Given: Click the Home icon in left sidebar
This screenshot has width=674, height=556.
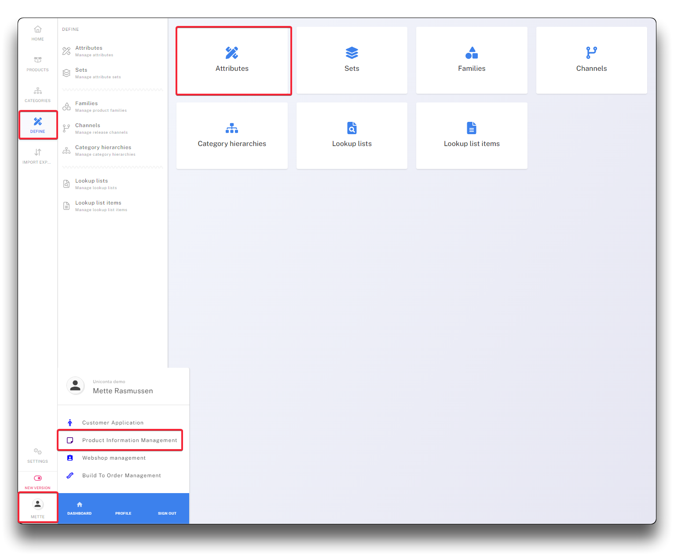Looking at the screenshot, I should (x=38, y=29).
